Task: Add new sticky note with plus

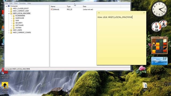Action: [x=99, y=13]
